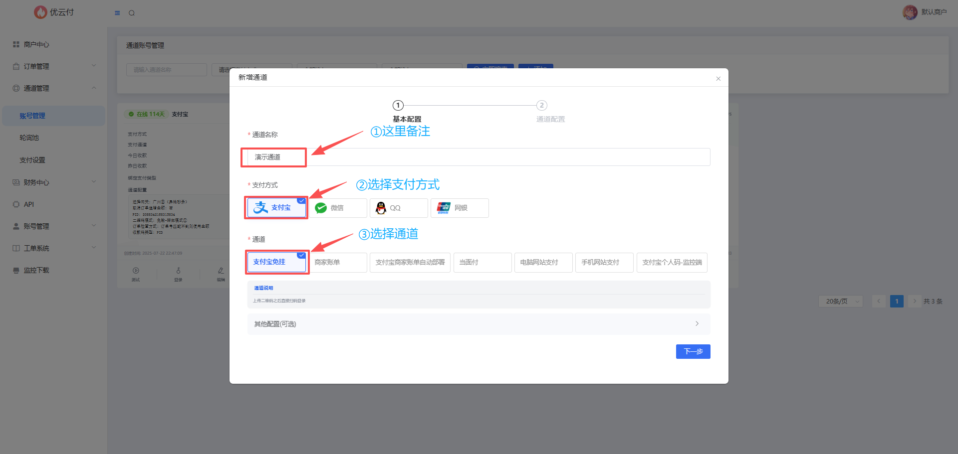The height and width of the screenshot is (454, 958).
Task: Open the 20条/页 page size dropdown
Action: pos(840,301)
